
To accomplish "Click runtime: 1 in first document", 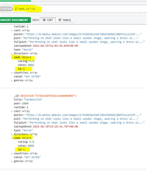I will 21,26.
